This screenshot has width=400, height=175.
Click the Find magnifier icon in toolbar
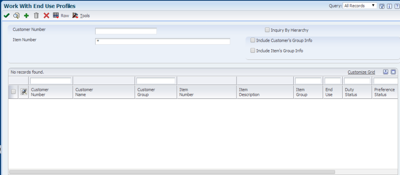(x=16, y=16)
